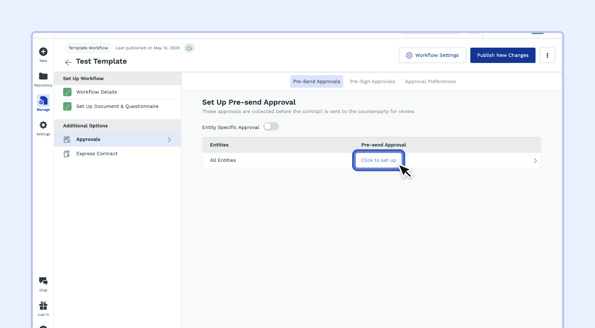Click the New plus icon in sidebar
This screenshot has width=595, height=328.
point(43,52)
